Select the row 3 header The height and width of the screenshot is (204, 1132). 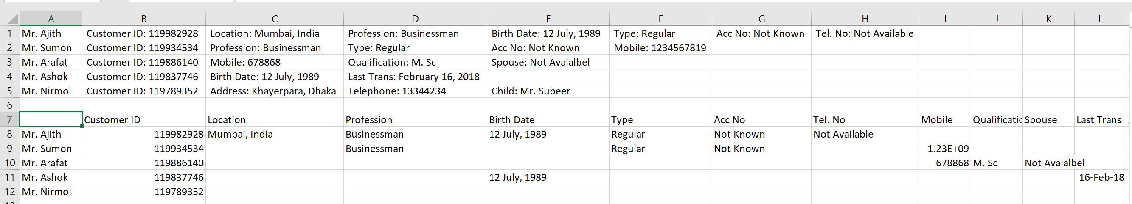(x=9, y=62)
